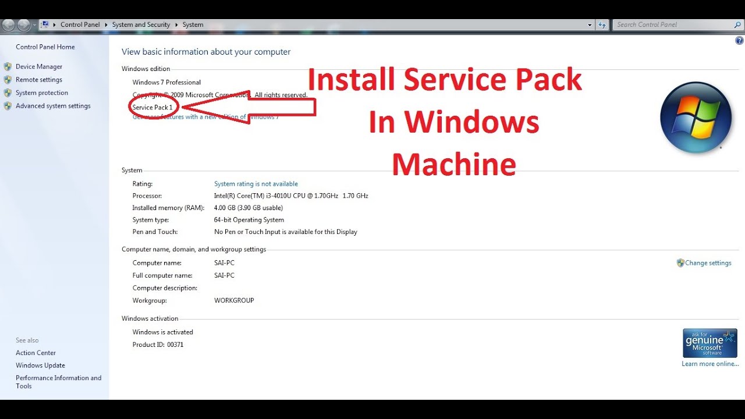Expand the breadcrumb arrow before Control Panel
The width and height of the screenshot is (745, 419).
(x=55, y=25)
